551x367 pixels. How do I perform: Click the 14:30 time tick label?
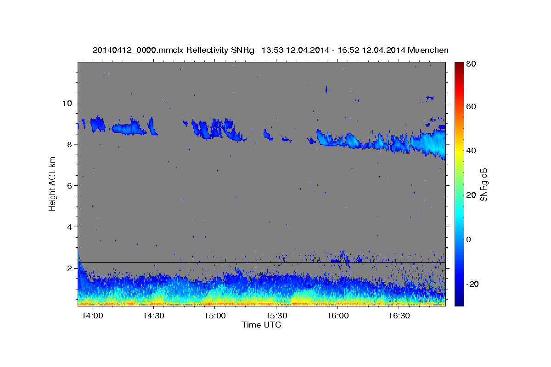(153, 316)
